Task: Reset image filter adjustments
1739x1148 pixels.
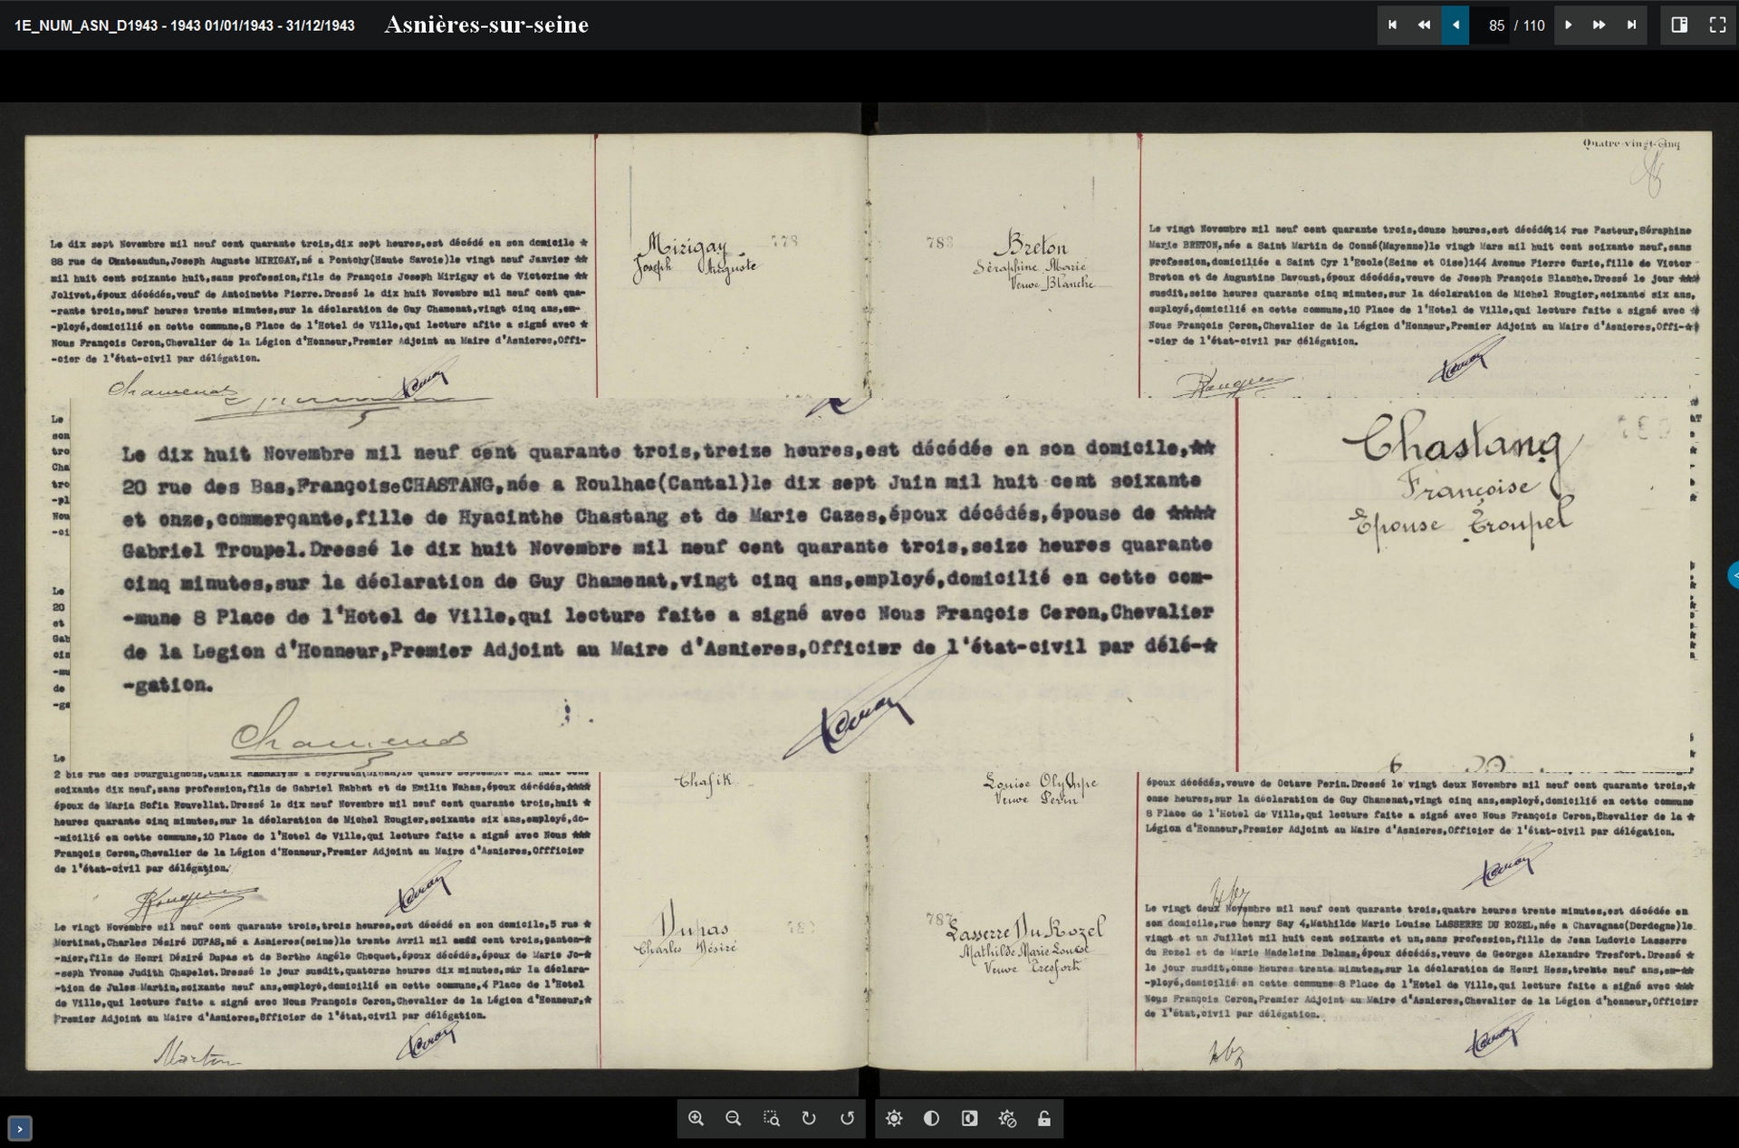Action: coord(1007,1118)
